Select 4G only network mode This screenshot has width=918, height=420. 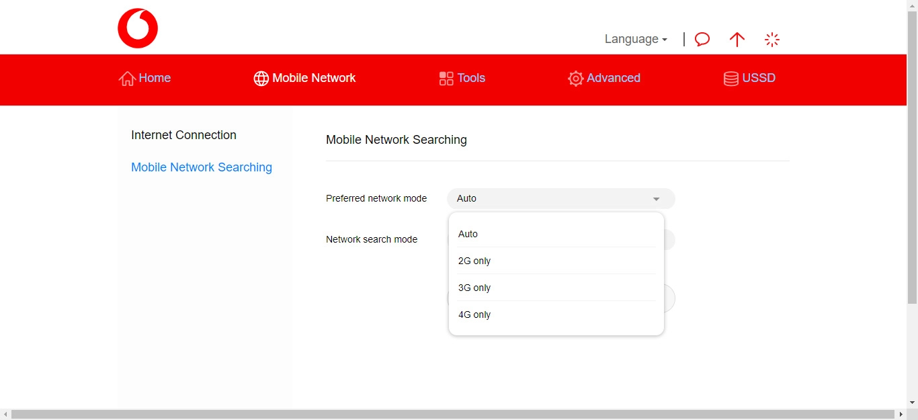(x=474, y=314)
